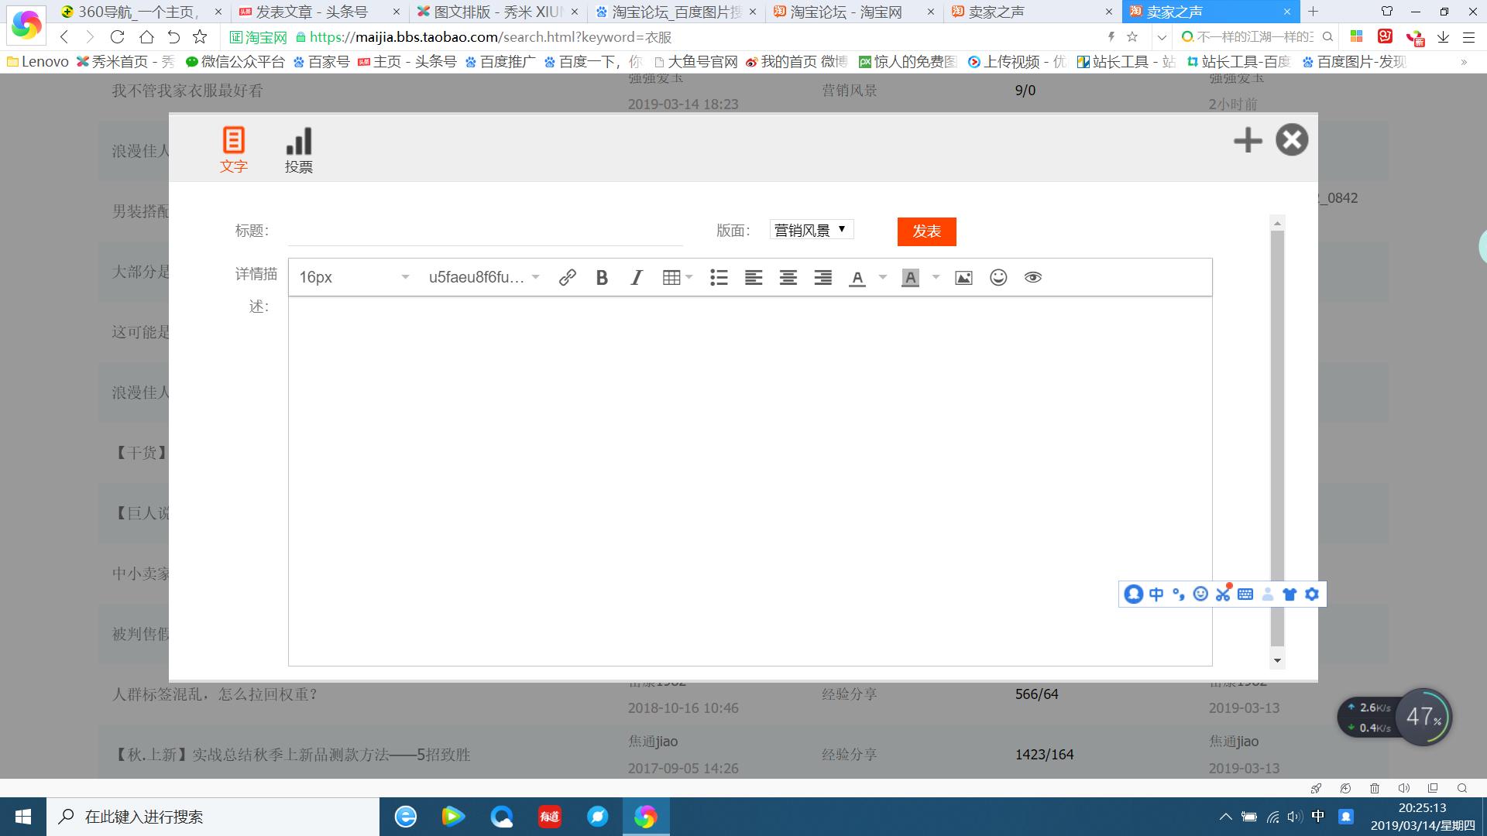Switch to the 投票 tab
1487x836 pixels.
(298, 150)
